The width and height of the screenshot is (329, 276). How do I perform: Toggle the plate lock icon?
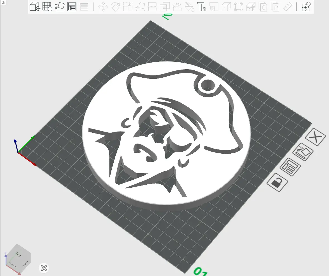pos(277,182)
